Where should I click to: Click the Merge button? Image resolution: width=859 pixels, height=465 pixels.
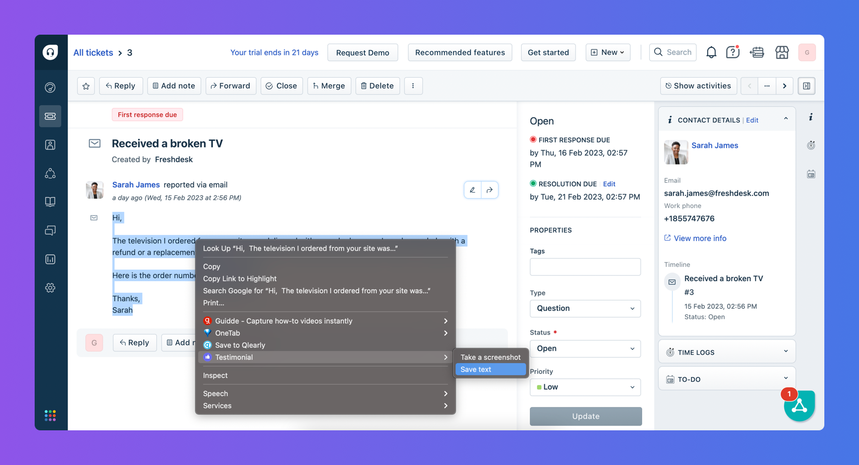329,86
